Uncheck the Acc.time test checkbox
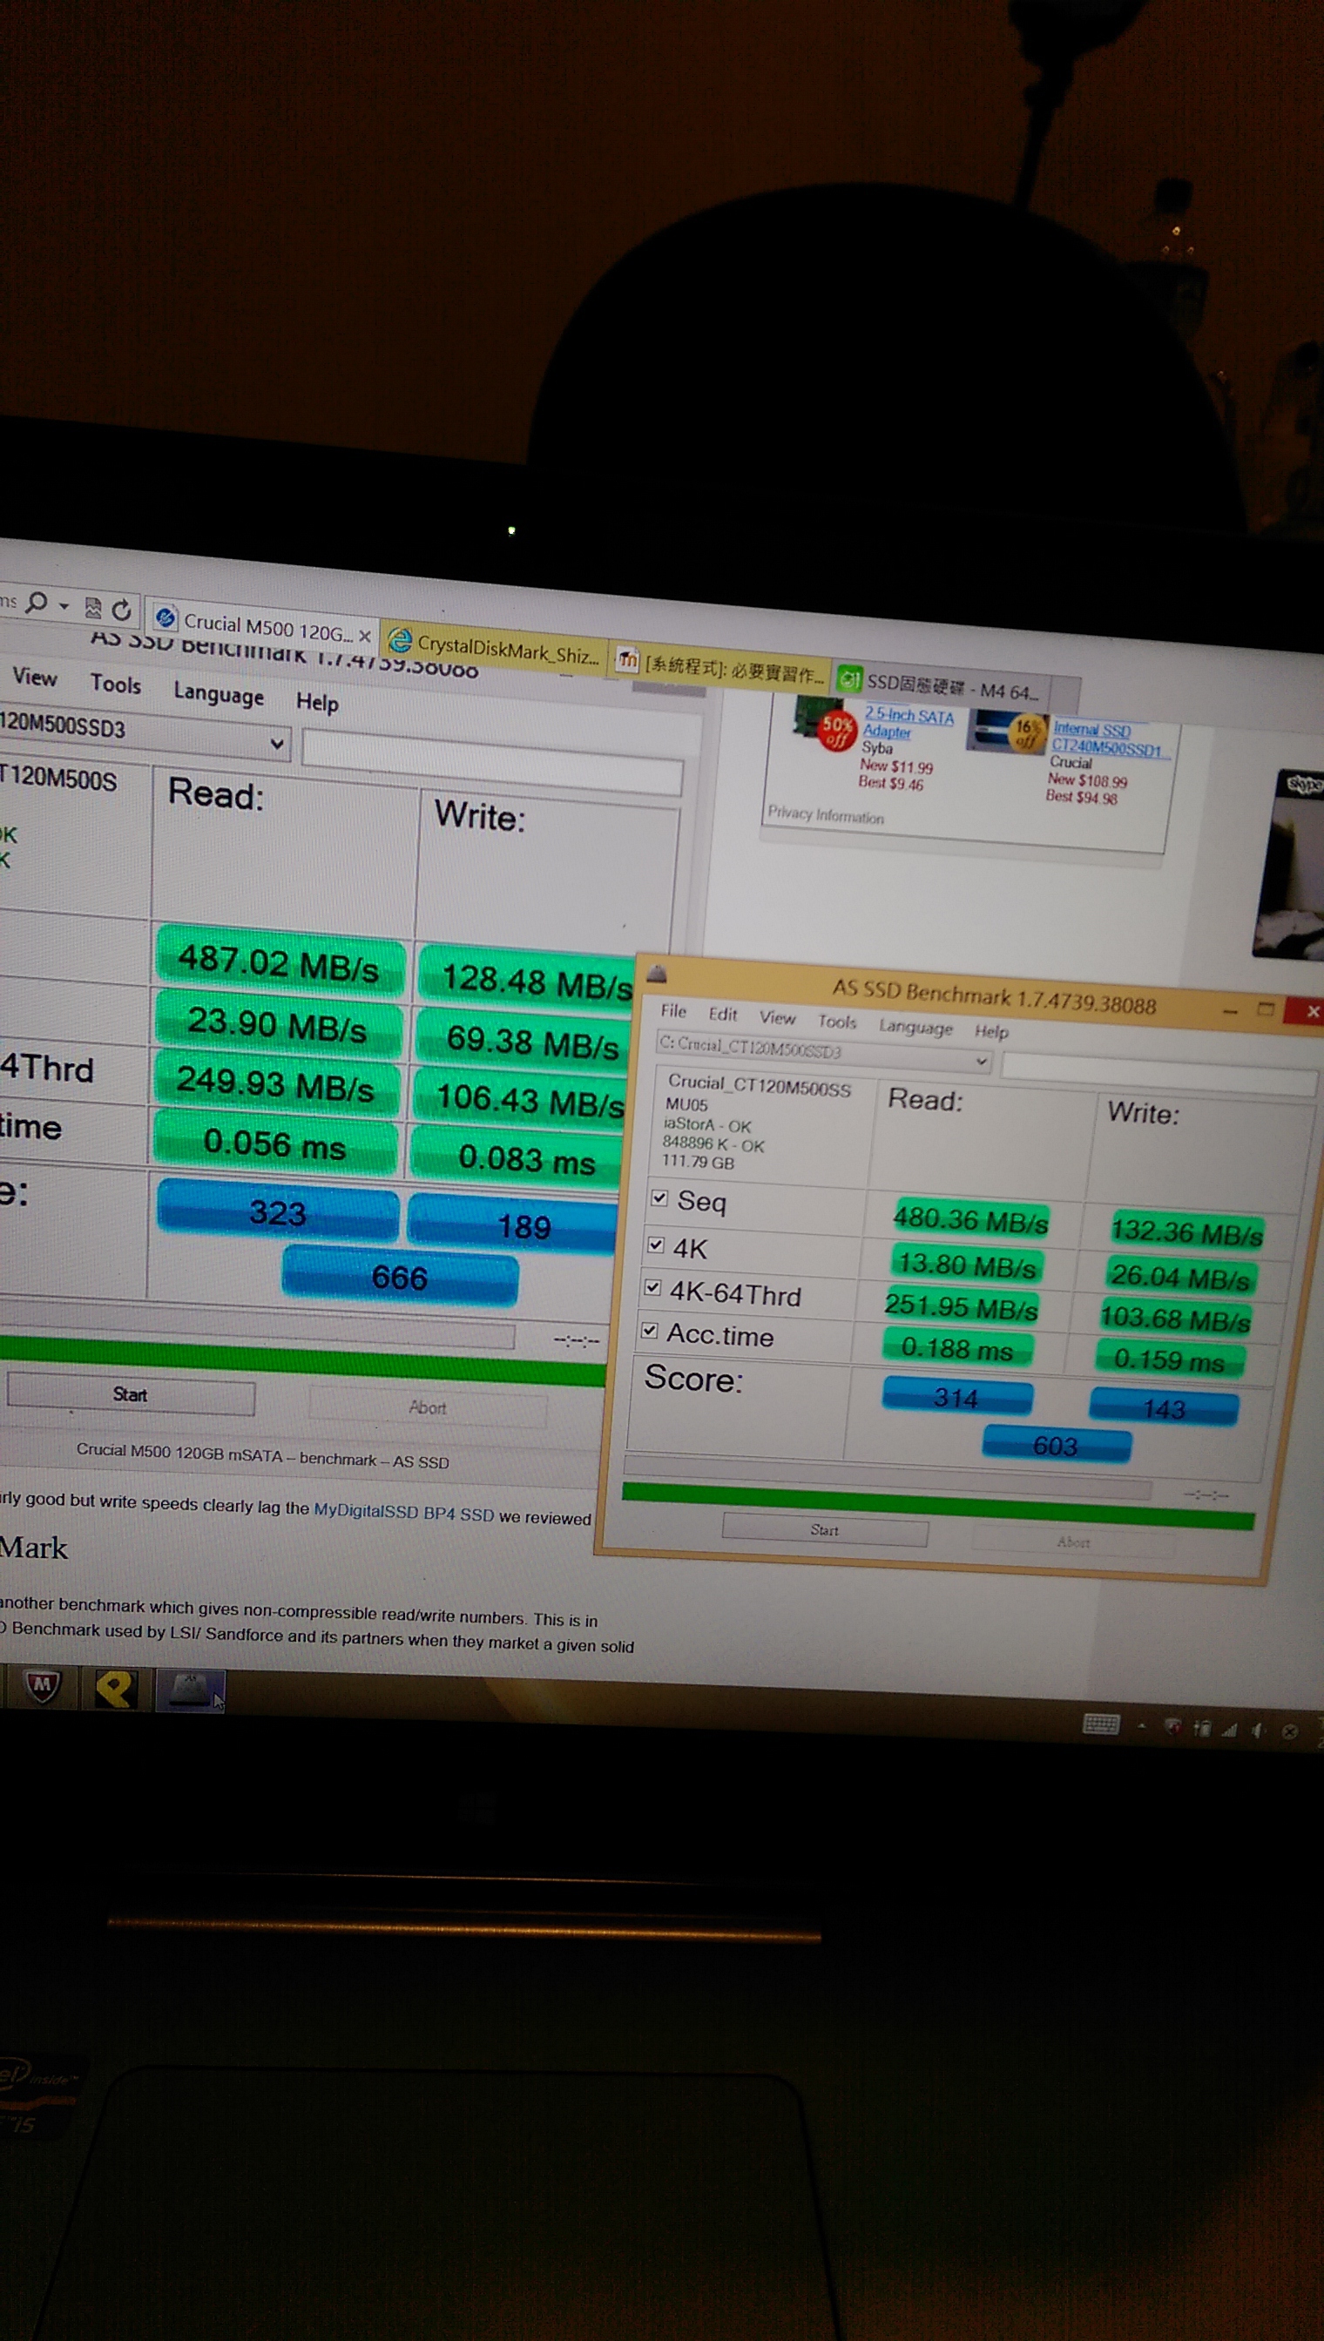The height and width of the screenshot is (2341, 1324). (x=648, y=1330)
